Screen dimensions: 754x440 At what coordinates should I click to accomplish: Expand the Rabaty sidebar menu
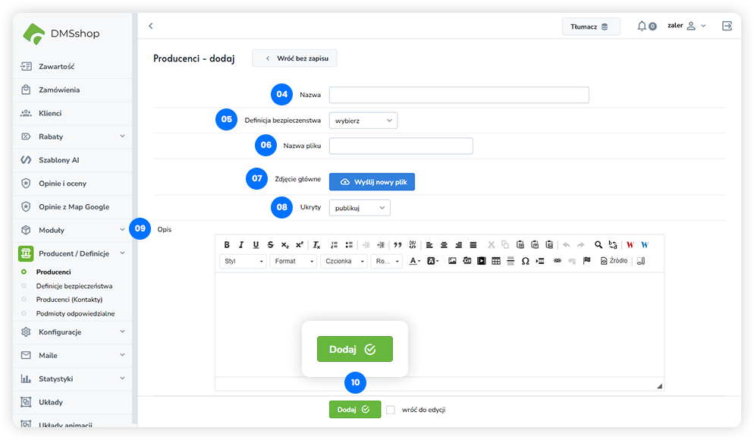[x=72, y=137]
